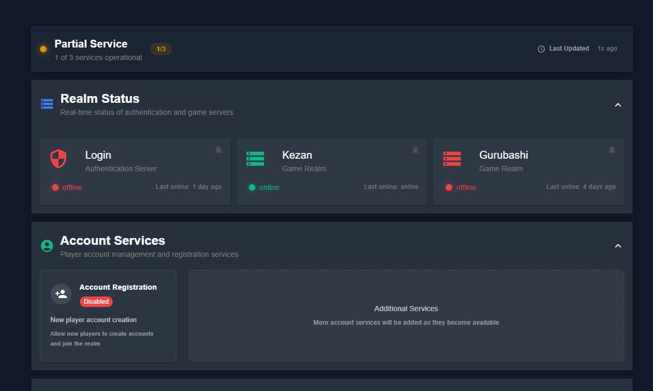
Task: Click the Account Services heading
Action: [113, 241]
